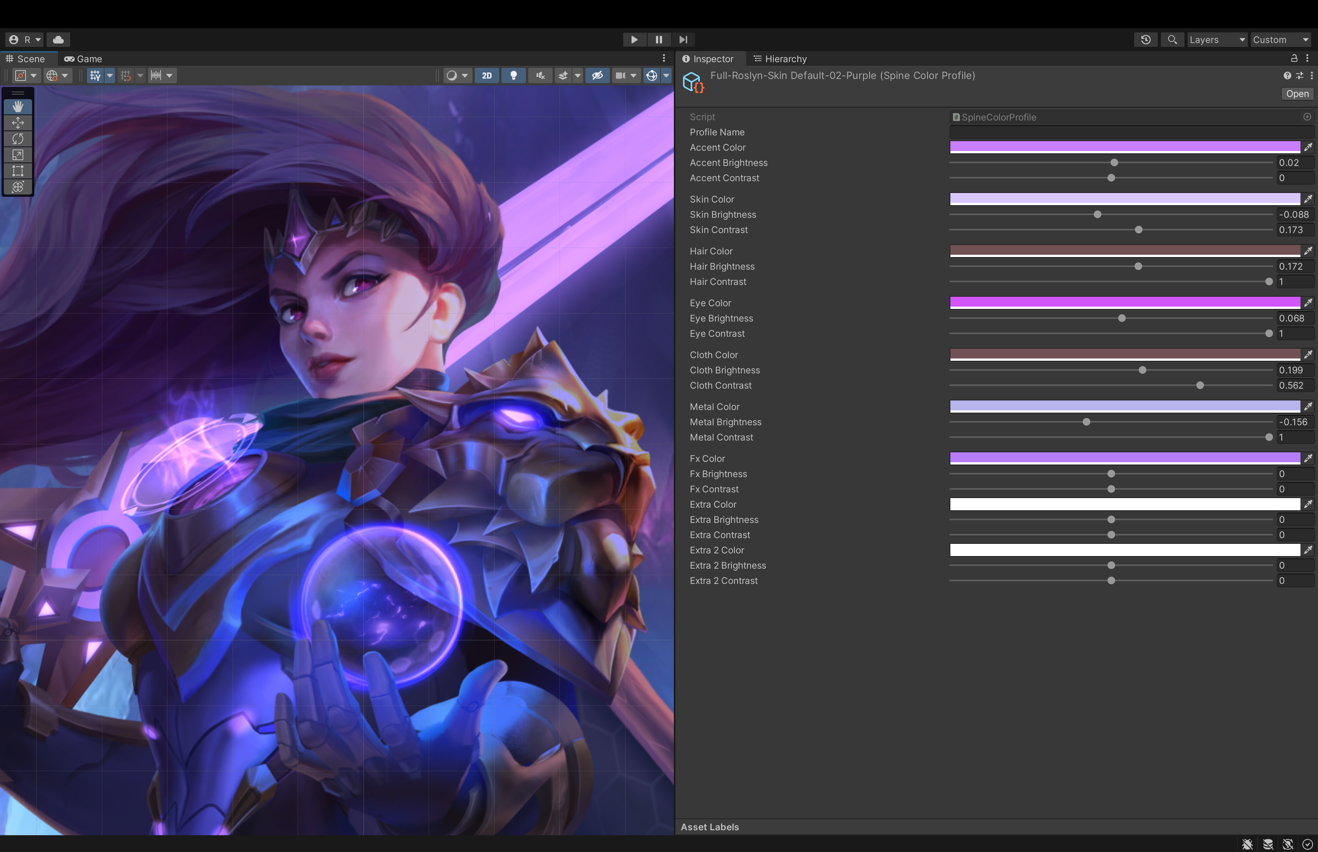The width and height of the screenshot is (1318, 852).
Task: Click the eyedropper next to Eye Color
Action: pos(1308,303)
